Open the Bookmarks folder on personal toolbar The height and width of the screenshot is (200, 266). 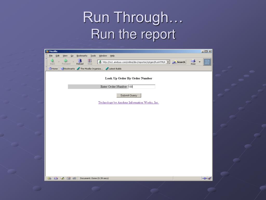(x=68, y=69)
